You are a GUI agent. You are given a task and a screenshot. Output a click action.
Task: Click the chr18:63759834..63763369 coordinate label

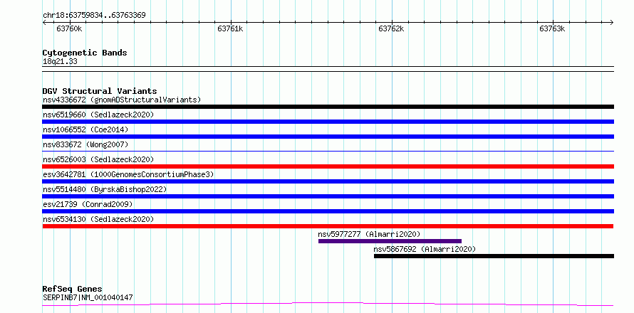(x=94, y=16)
